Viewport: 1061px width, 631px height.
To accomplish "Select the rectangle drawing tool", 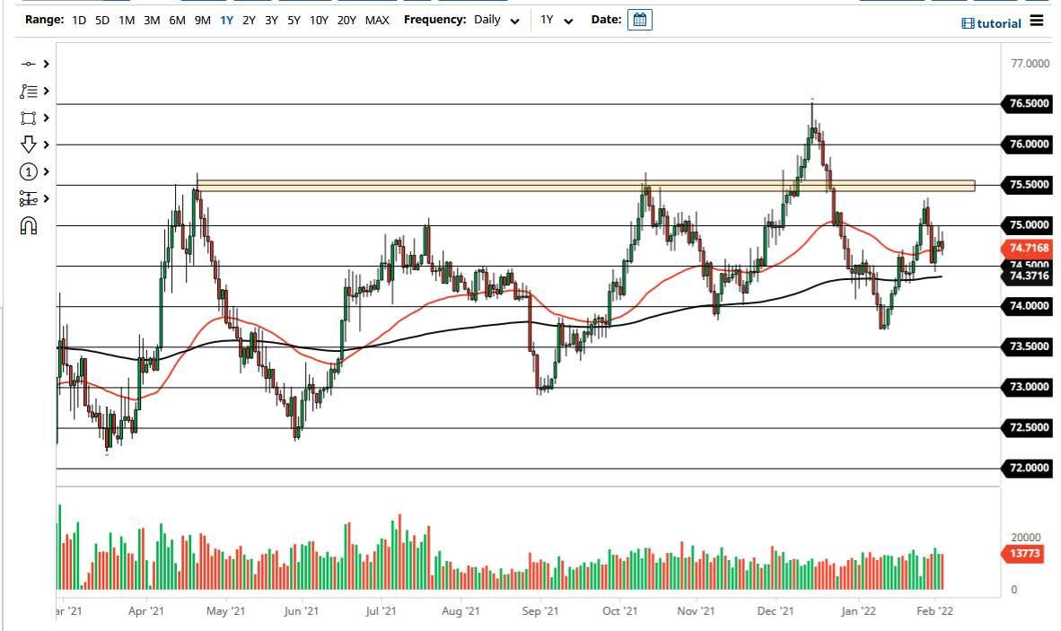I will coord(27,118).
